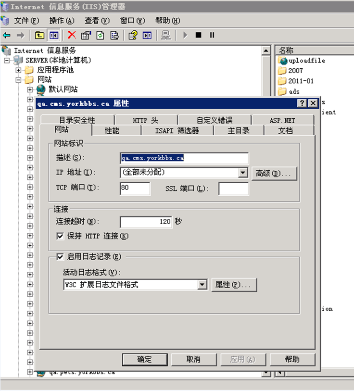Toggle 启用日志记录 checkbox

[60, 257]
